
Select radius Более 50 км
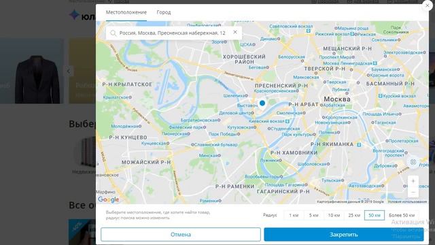click(x=402, y=215)
